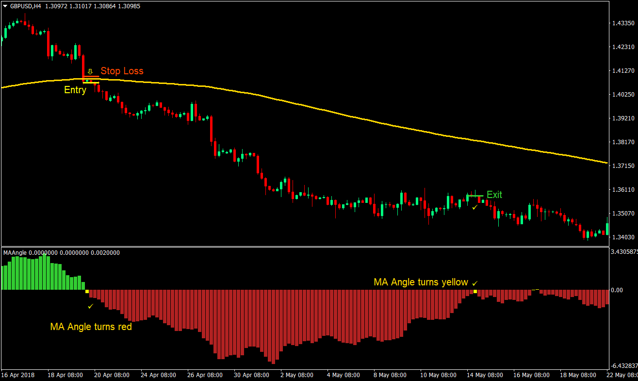Select the green MAAngle histogram bars
Screen dimensions: 638x381
(43, 273)
